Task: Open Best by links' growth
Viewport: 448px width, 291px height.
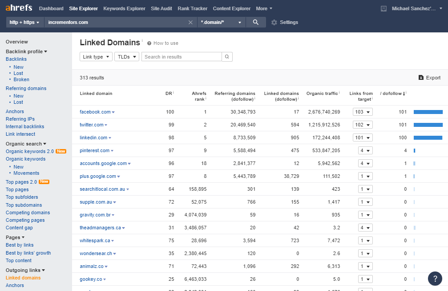Action: point(28,253)
